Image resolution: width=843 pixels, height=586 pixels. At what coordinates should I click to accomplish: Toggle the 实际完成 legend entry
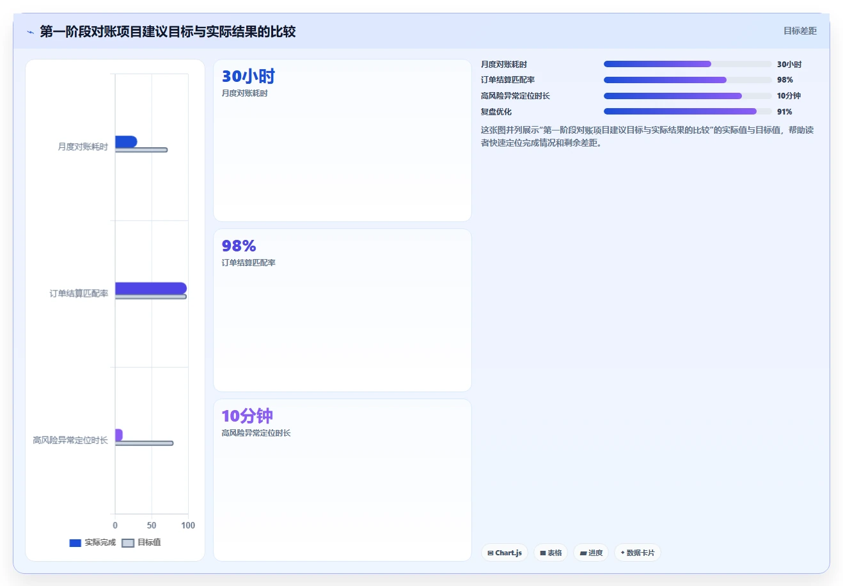point(93,542)
